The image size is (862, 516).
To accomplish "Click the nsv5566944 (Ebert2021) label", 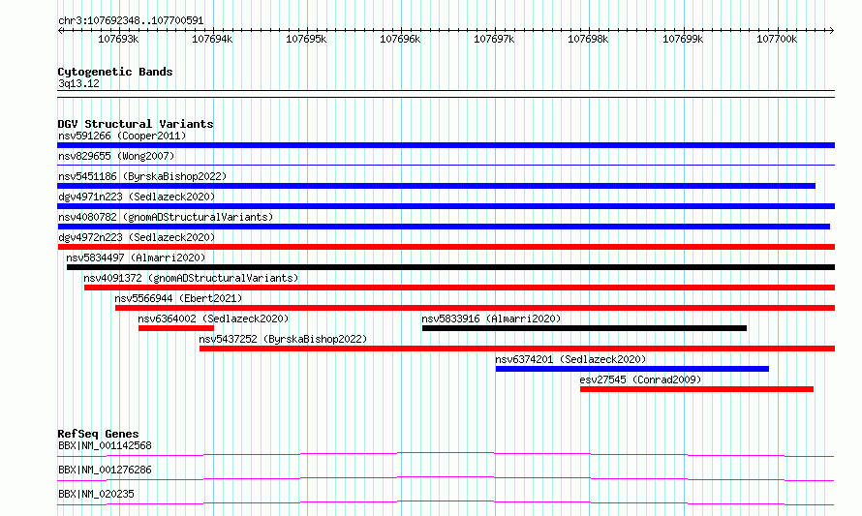I will tap(178, 298).
